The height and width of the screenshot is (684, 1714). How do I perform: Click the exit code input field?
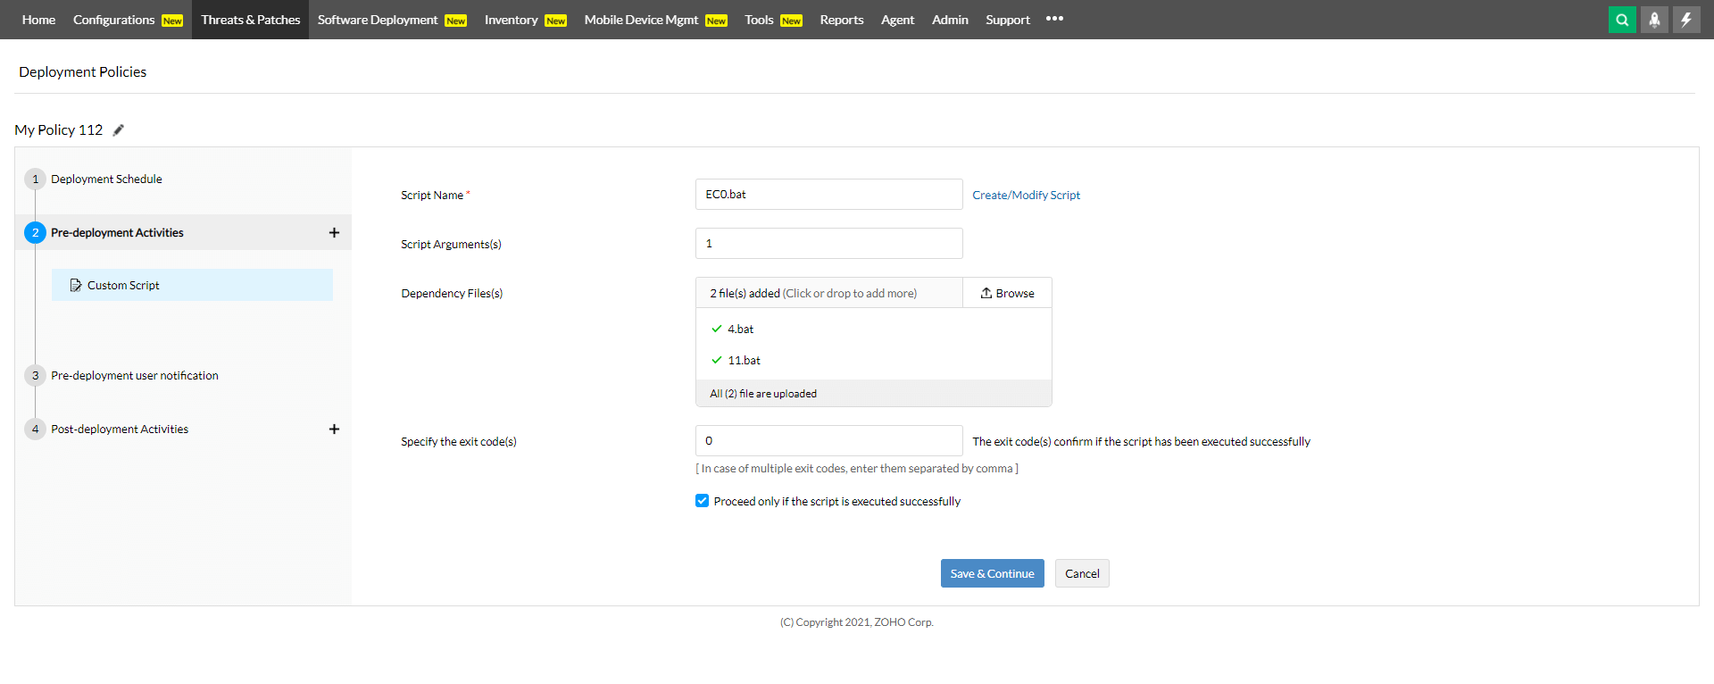[828, 441]
